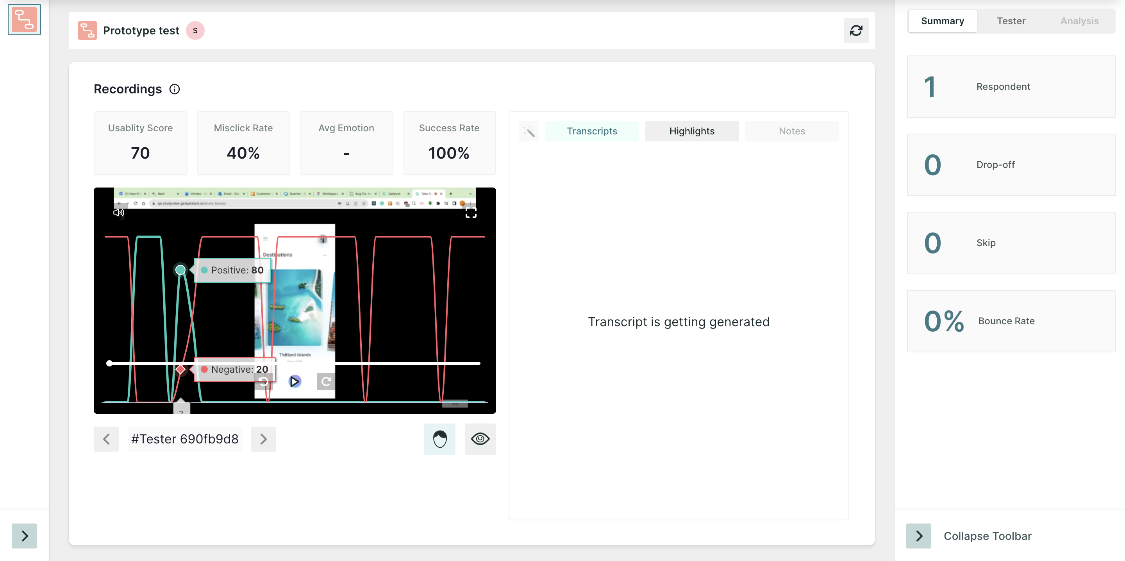Click the green Positive emotion data point
Viewport: 1125px width, 561px height.
(180, 270)
